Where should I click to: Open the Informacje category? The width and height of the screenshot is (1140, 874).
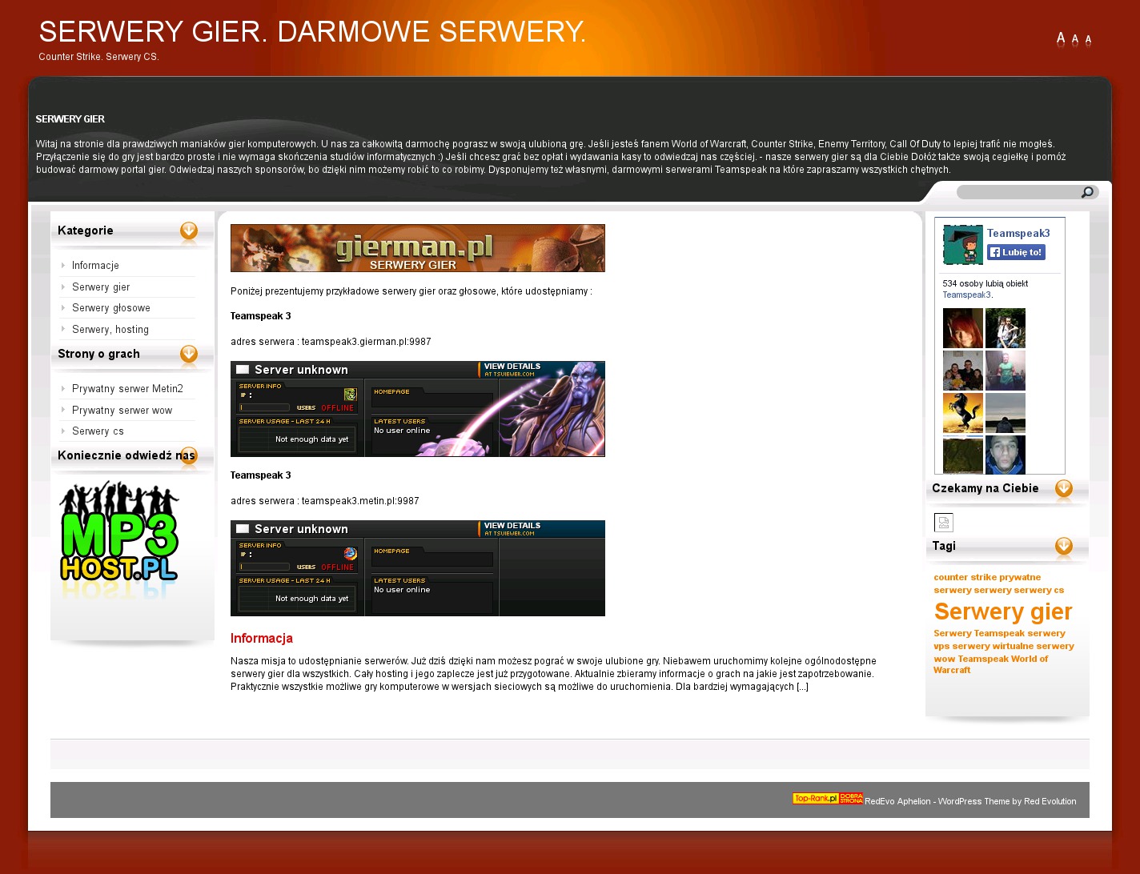[x=95, y=266]
